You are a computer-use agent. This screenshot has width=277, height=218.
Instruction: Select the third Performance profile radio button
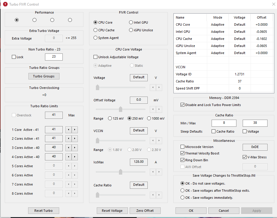tap(52, 20)
